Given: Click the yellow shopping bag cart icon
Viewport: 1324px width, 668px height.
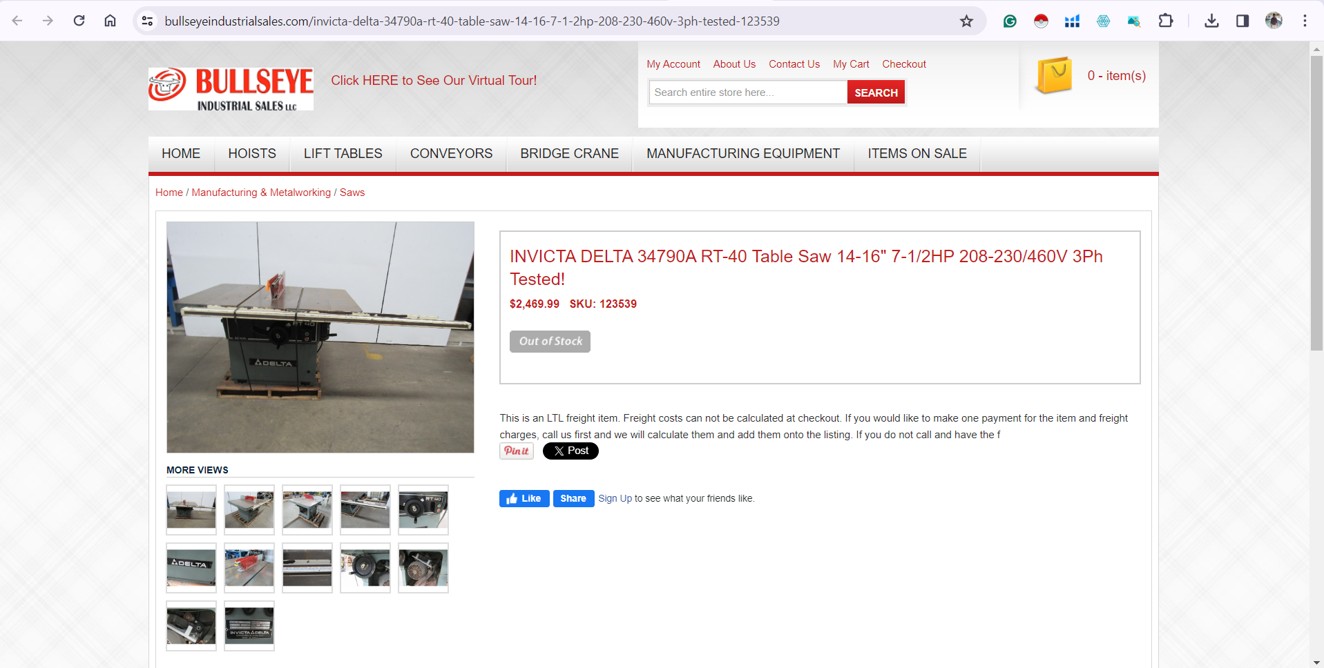Looking at the screenshot, I should [x=1054, y=75].
